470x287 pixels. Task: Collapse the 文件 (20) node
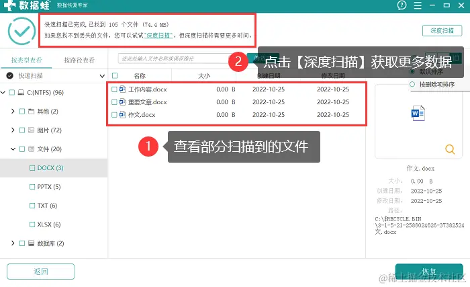(x=13, y=149)
